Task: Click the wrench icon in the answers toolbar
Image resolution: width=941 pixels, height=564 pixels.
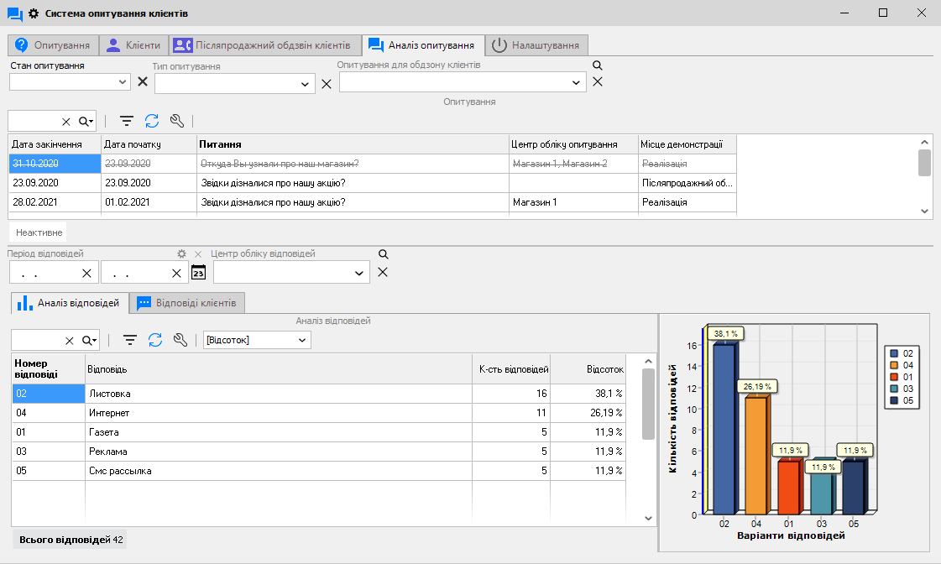Action: point(180,340)
